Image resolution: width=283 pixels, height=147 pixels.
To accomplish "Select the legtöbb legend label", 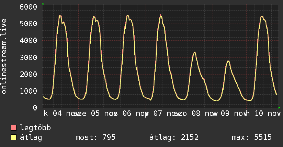I will click(x=35, y=128).
